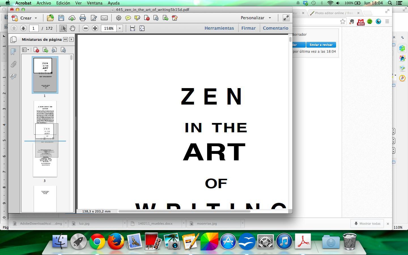Expand the Crear dropdown

tap(36, 18)
